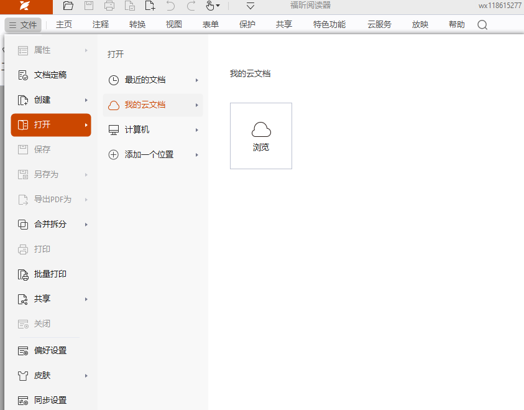Expand the quick toolbar customize dropdown arrow
Image resolution: width=524 pixels, height=410 pixels.
pyautogui.click(x=251, y=6)
